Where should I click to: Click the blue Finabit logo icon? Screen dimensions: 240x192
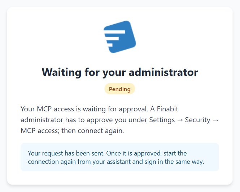(120, 37)
